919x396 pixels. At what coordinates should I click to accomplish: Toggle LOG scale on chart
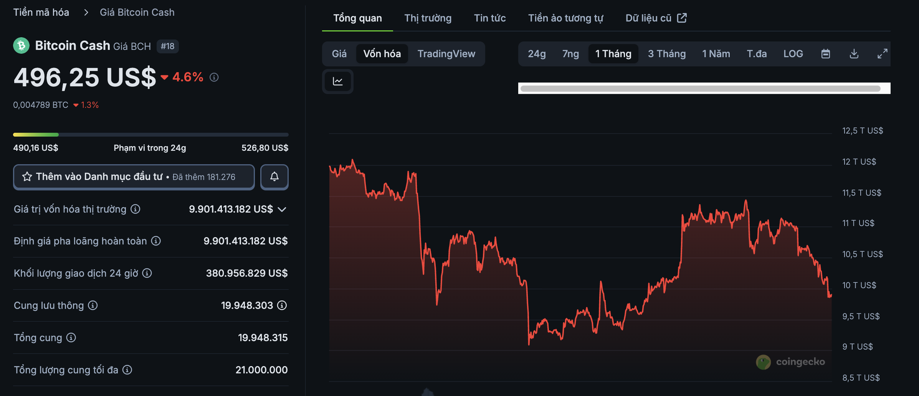(x=793, y=54)
